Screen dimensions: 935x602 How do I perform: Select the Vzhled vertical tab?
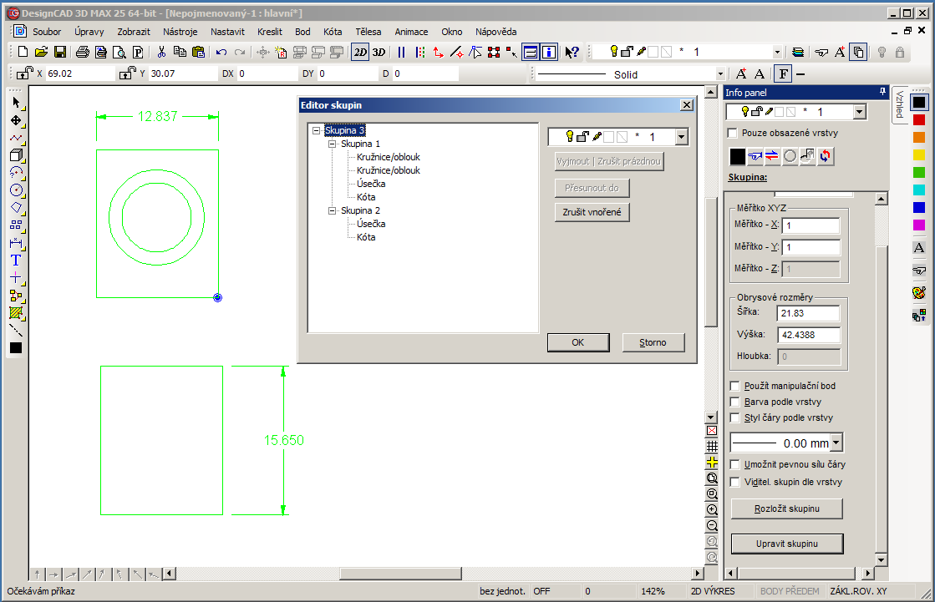pyautogui.click(x=899, y=105)
